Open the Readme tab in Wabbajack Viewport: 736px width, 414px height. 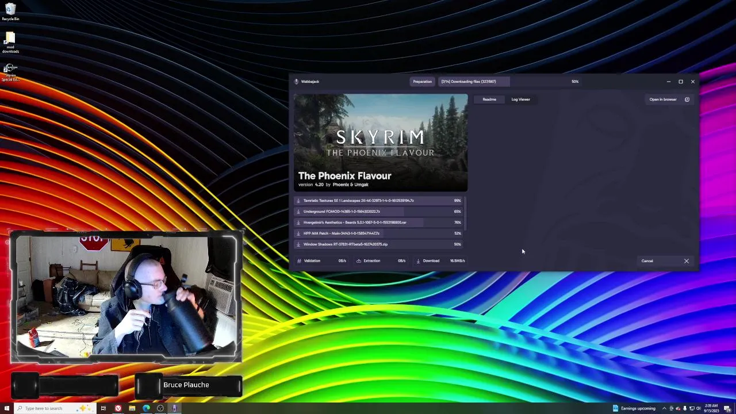tap(489, 99)
